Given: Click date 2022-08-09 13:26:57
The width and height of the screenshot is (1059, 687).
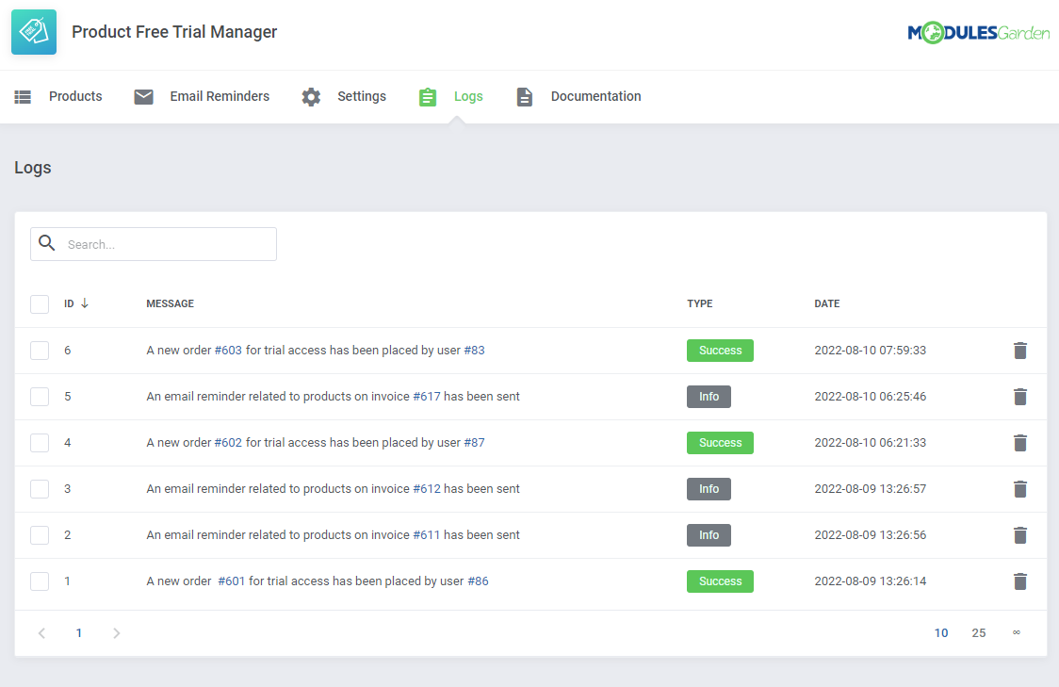Looking at the screenshot, I should pyautogui.click(x=870, y=489).
